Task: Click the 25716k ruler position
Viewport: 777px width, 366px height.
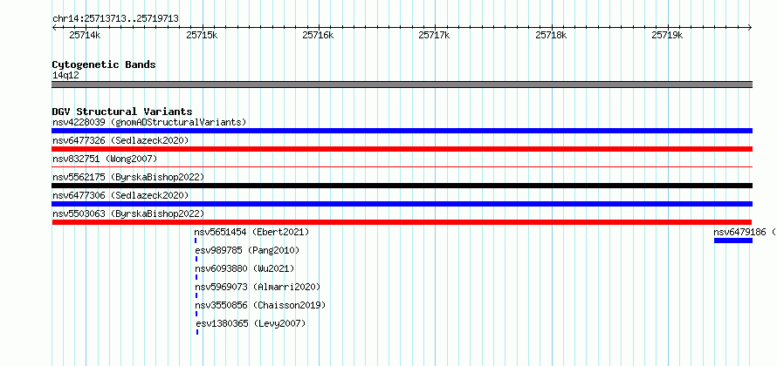Action: coord(318,35)
